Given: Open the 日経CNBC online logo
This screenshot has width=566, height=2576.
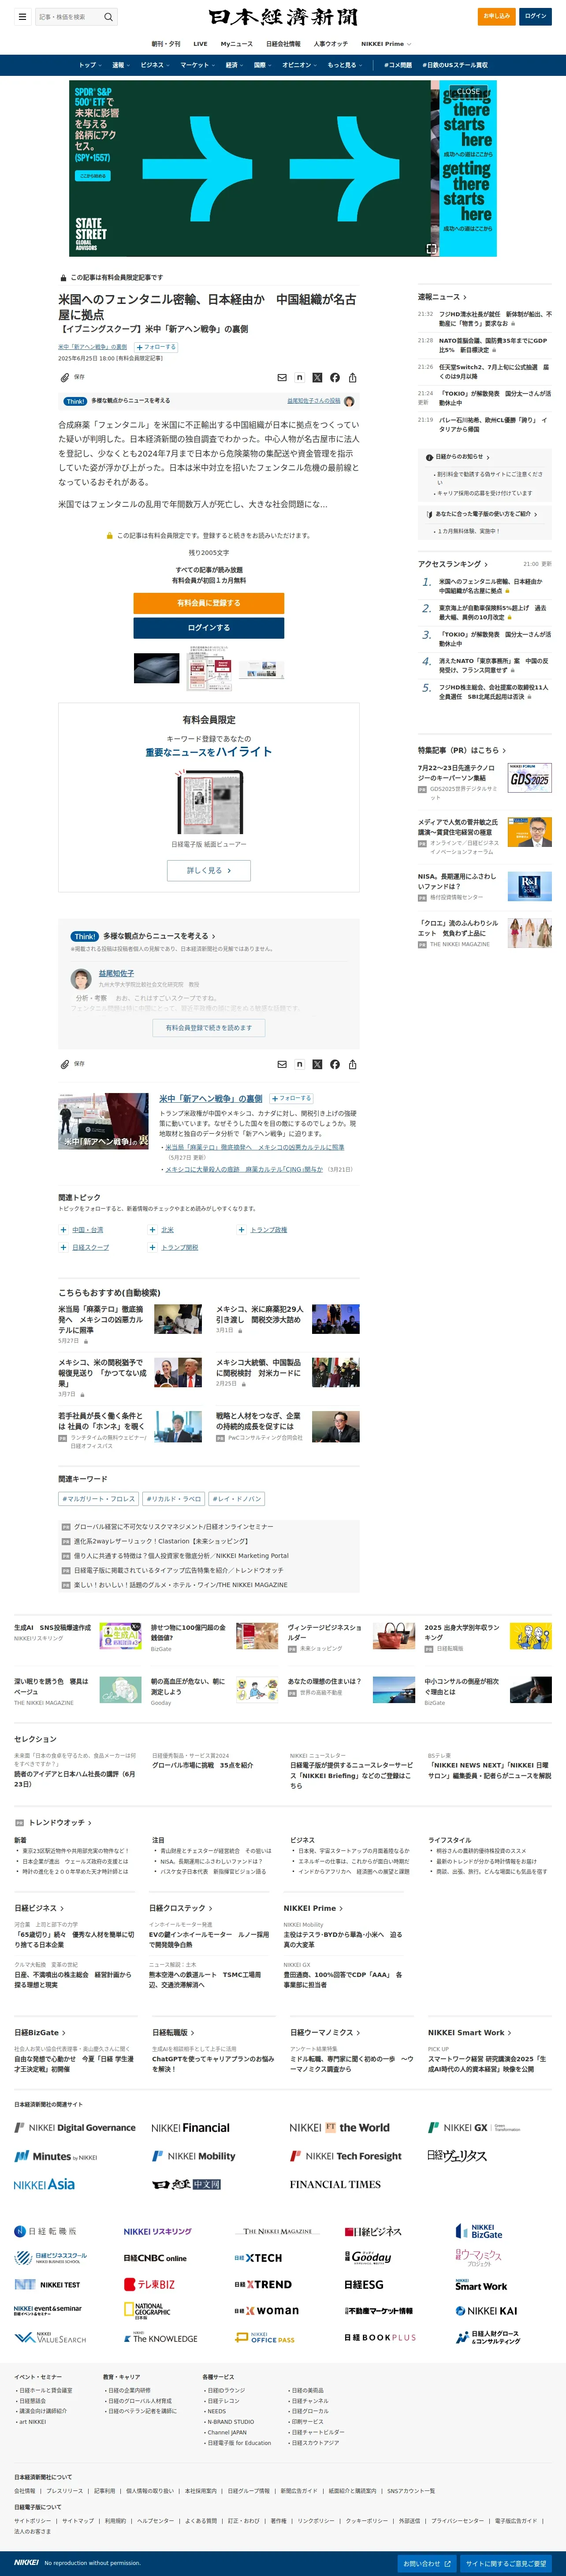Looking at the screenshot, I should coord(155,2258).
